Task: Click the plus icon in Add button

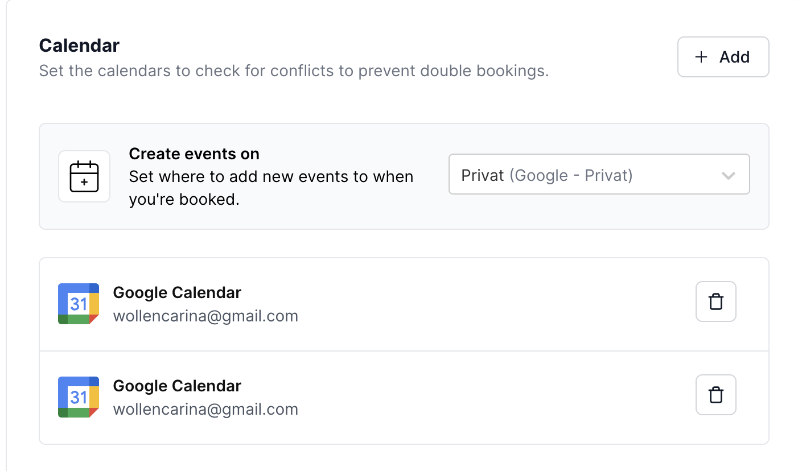Action: (x=701, y=57)
